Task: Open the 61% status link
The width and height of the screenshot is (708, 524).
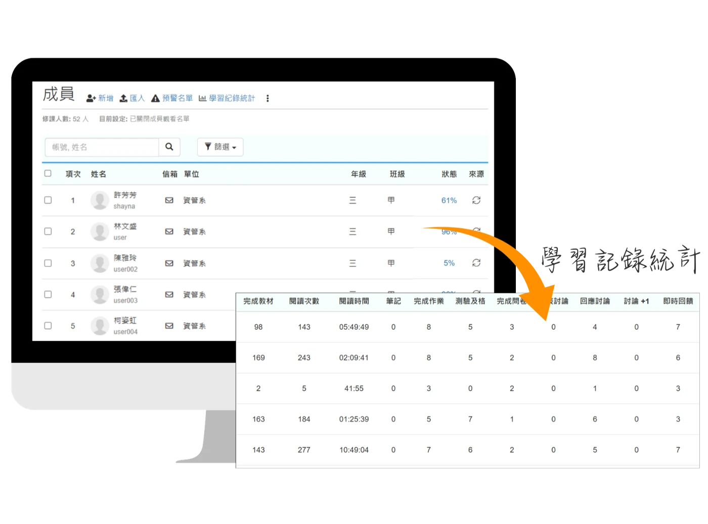Action: (x=449, y=200)
